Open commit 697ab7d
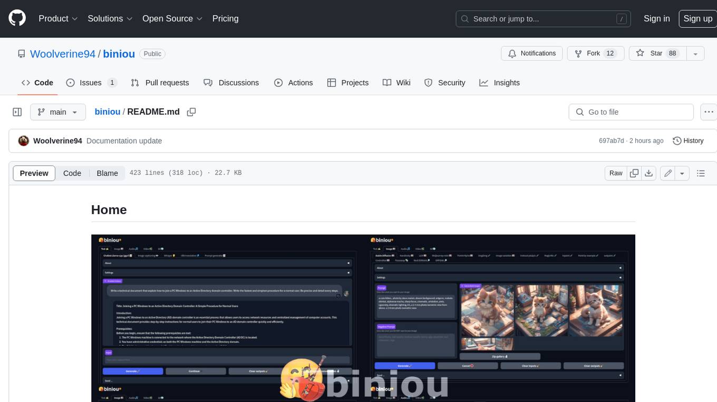The height and width of the screenshot is (402, 717). pos(611,141)
